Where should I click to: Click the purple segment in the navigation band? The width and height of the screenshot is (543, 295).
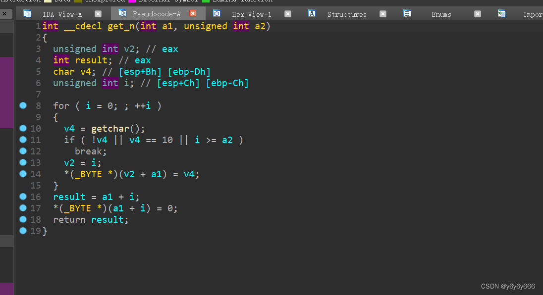7,92
